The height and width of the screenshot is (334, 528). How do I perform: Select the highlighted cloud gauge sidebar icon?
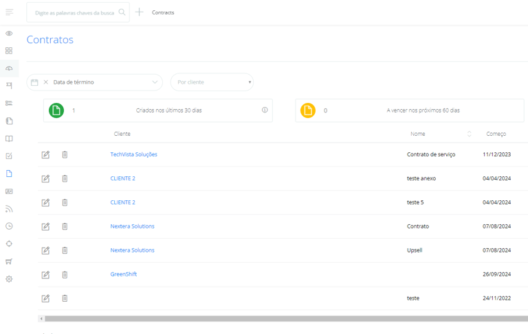9,68
